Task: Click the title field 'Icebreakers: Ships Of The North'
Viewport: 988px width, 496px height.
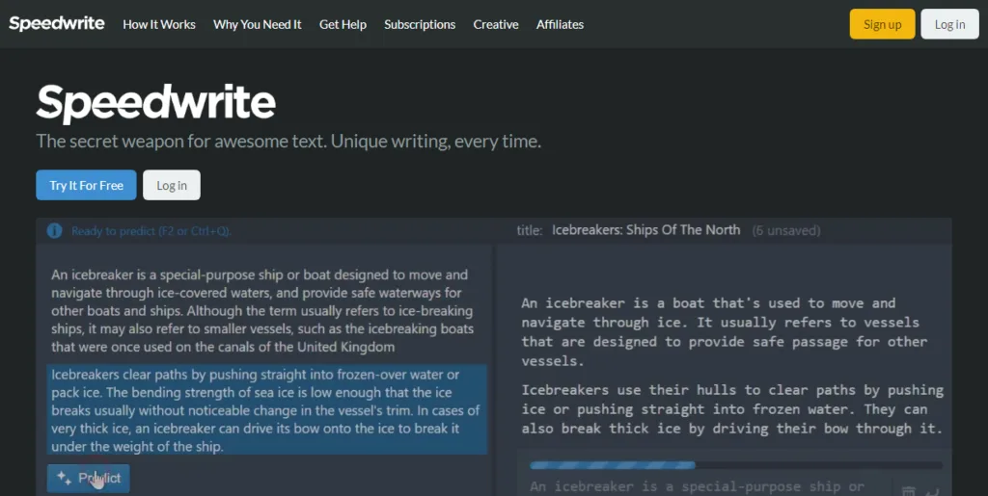Action: click(x=646, y=230)
